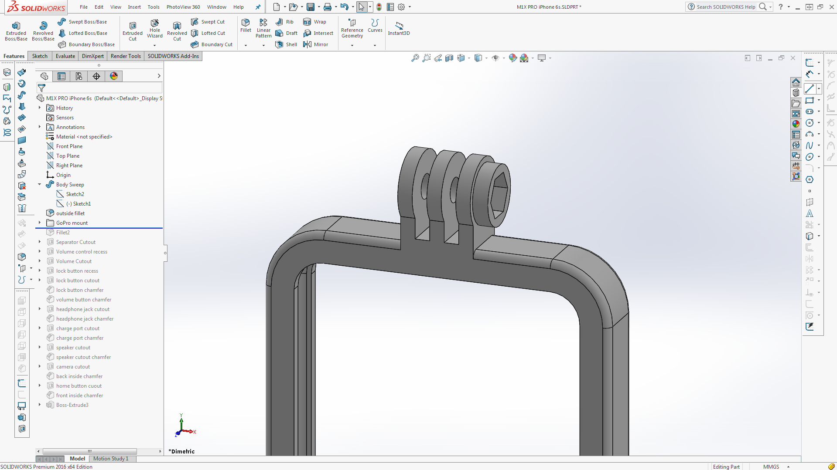Click the Swept Cut tool
This screenshot has width=837, height=470.
(208, 22)
